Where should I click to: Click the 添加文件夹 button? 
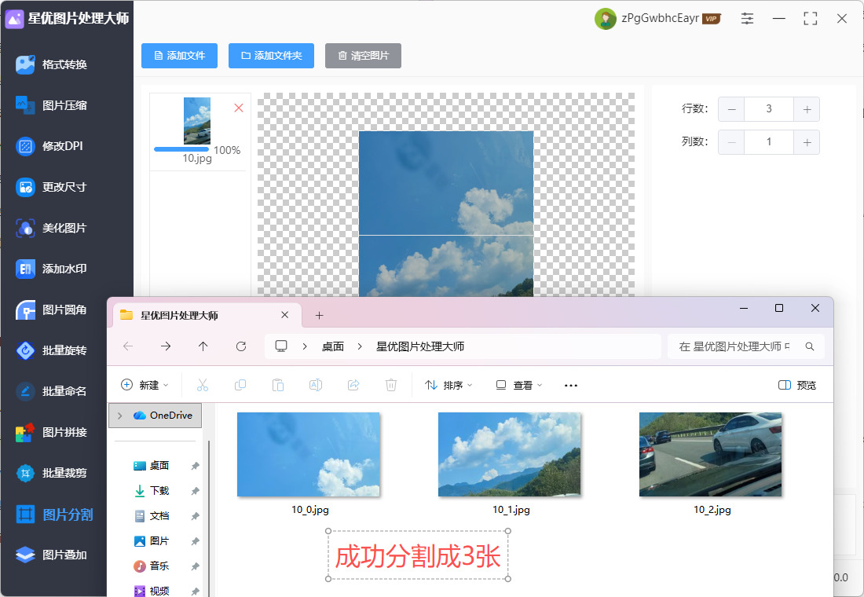click(271, 56)
